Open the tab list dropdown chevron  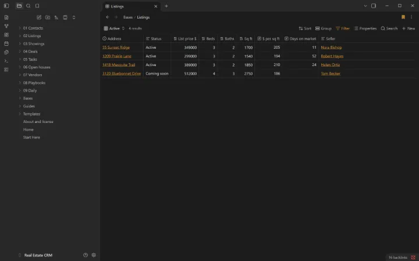(365, 6)
